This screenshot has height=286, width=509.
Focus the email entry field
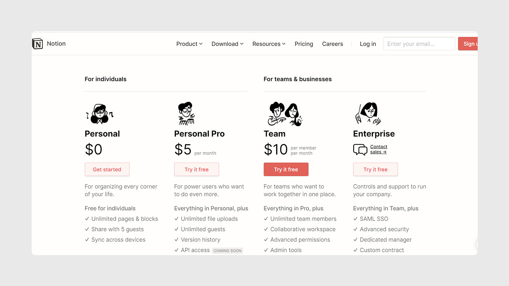pos(419,44)
